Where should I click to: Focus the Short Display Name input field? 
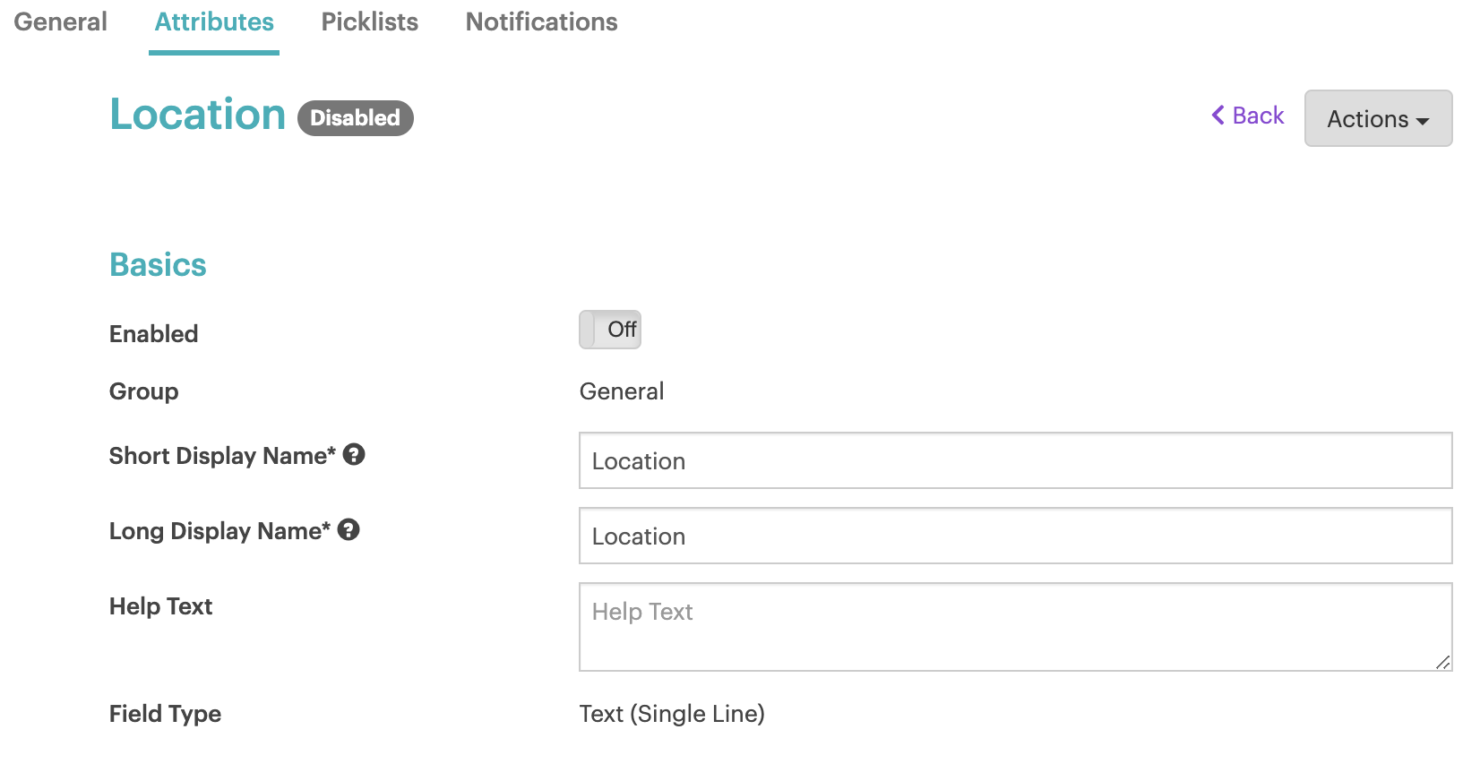(x=1015, y=460)
